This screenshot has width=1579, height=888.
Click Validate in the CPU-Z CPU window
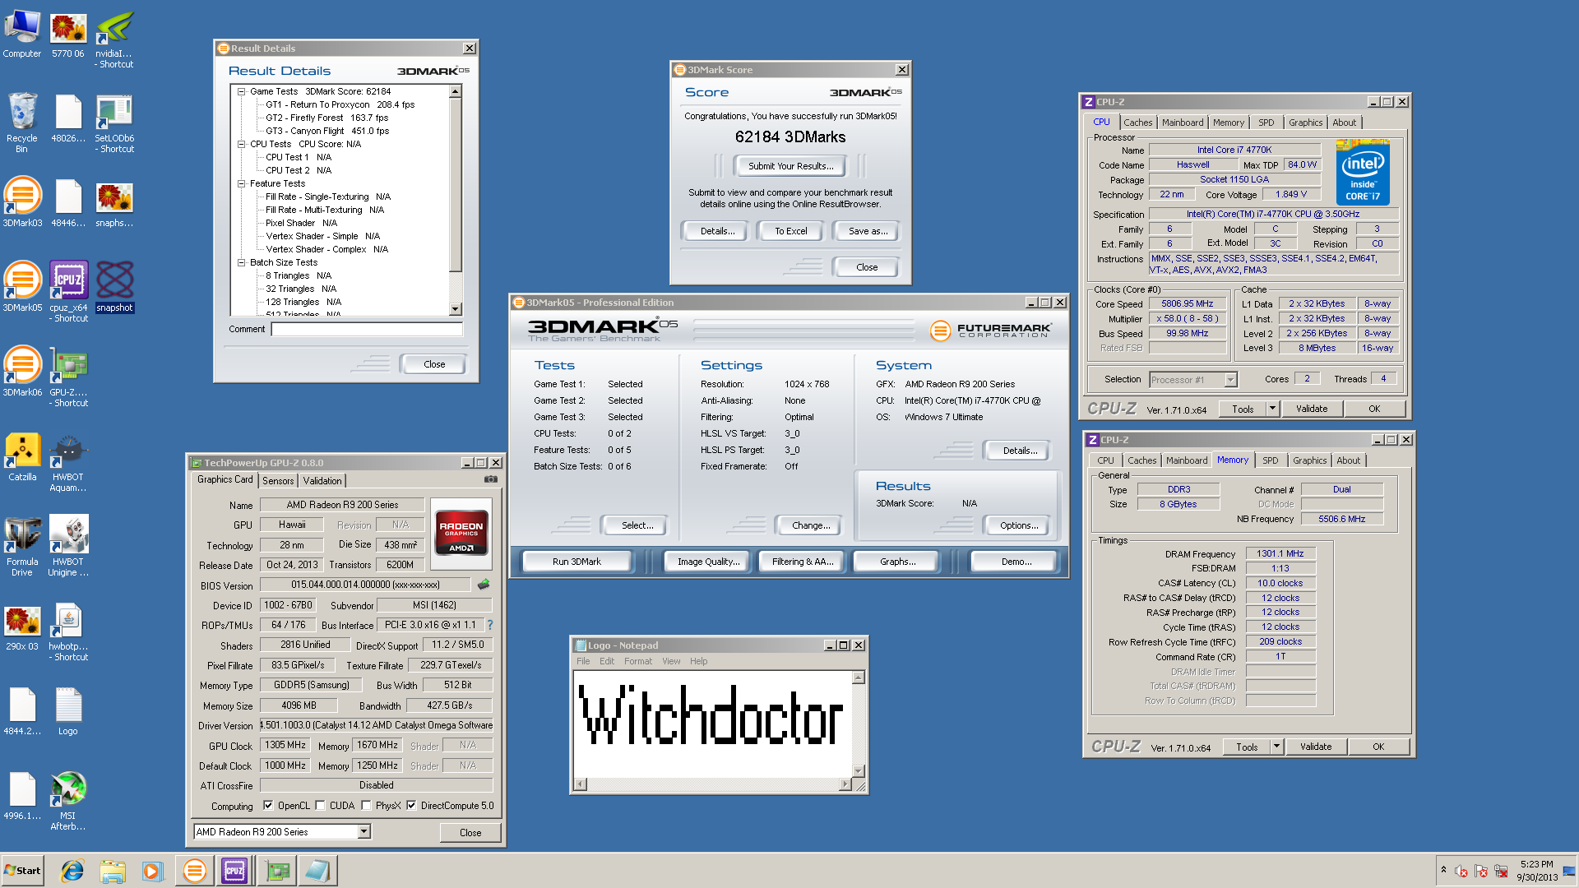click(x=1311, y=409)
